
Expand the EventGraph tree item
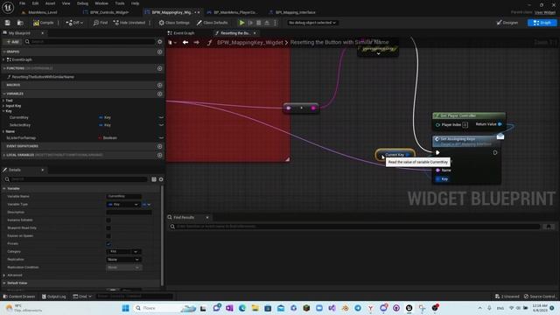(3, 59)
